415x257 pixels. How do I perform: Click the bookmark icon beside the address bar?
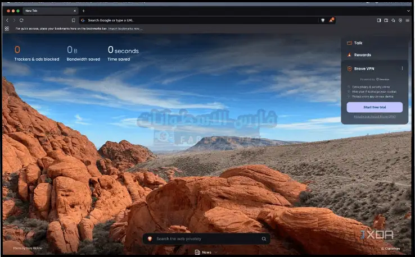(x=73, y=20)
